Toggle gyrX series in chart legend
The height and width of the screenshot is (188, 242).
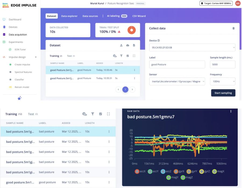tap(179, 171)
